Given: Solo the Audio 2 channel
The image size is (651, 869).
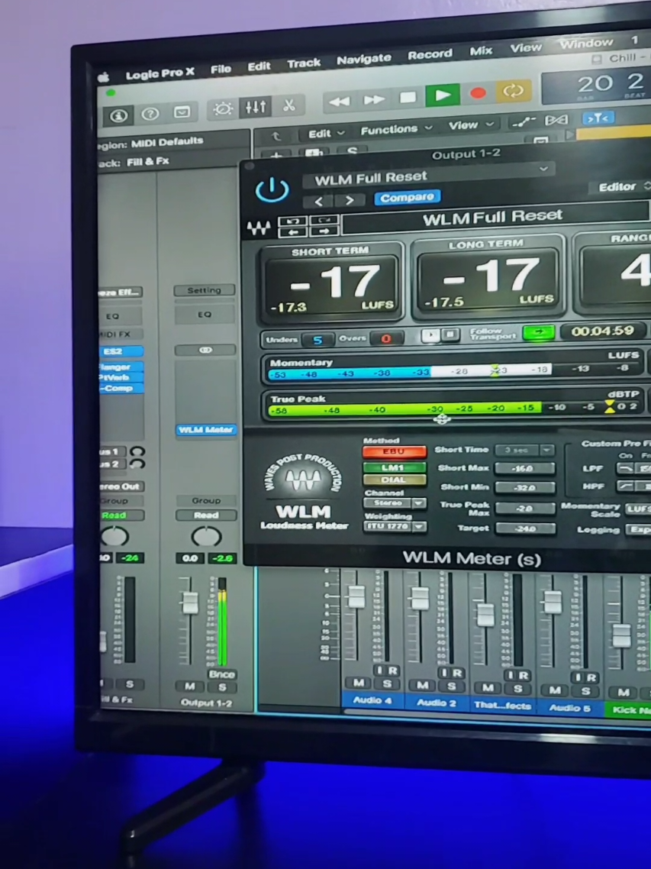Looking at the screenshot, I should pyautogui.click(x=452, y=686).
